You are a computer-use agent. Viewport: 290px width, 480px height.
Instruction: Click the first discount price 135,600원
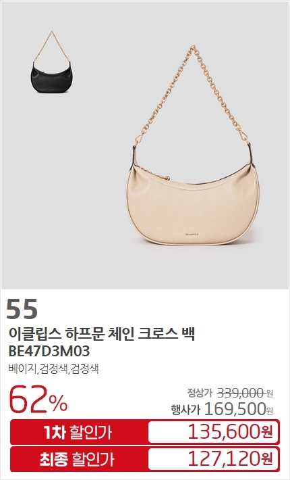click(229, 432)
